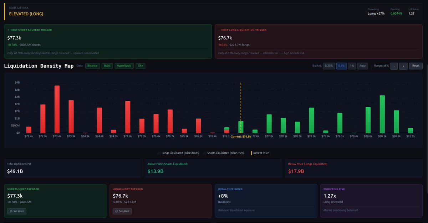Click the ELEVATED (LONG) squeeze risk status

click(26, 14)
